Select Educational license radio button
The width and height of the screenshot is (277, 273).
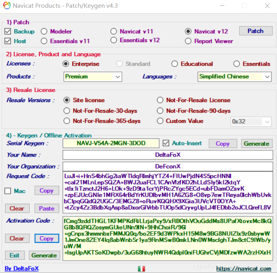point(174,64)
